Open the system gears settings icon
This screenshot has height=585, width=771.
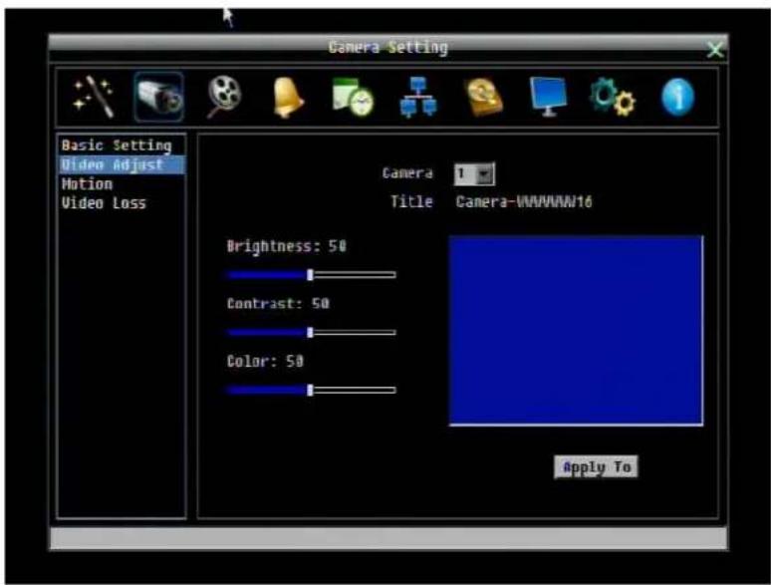pos(613,98)
